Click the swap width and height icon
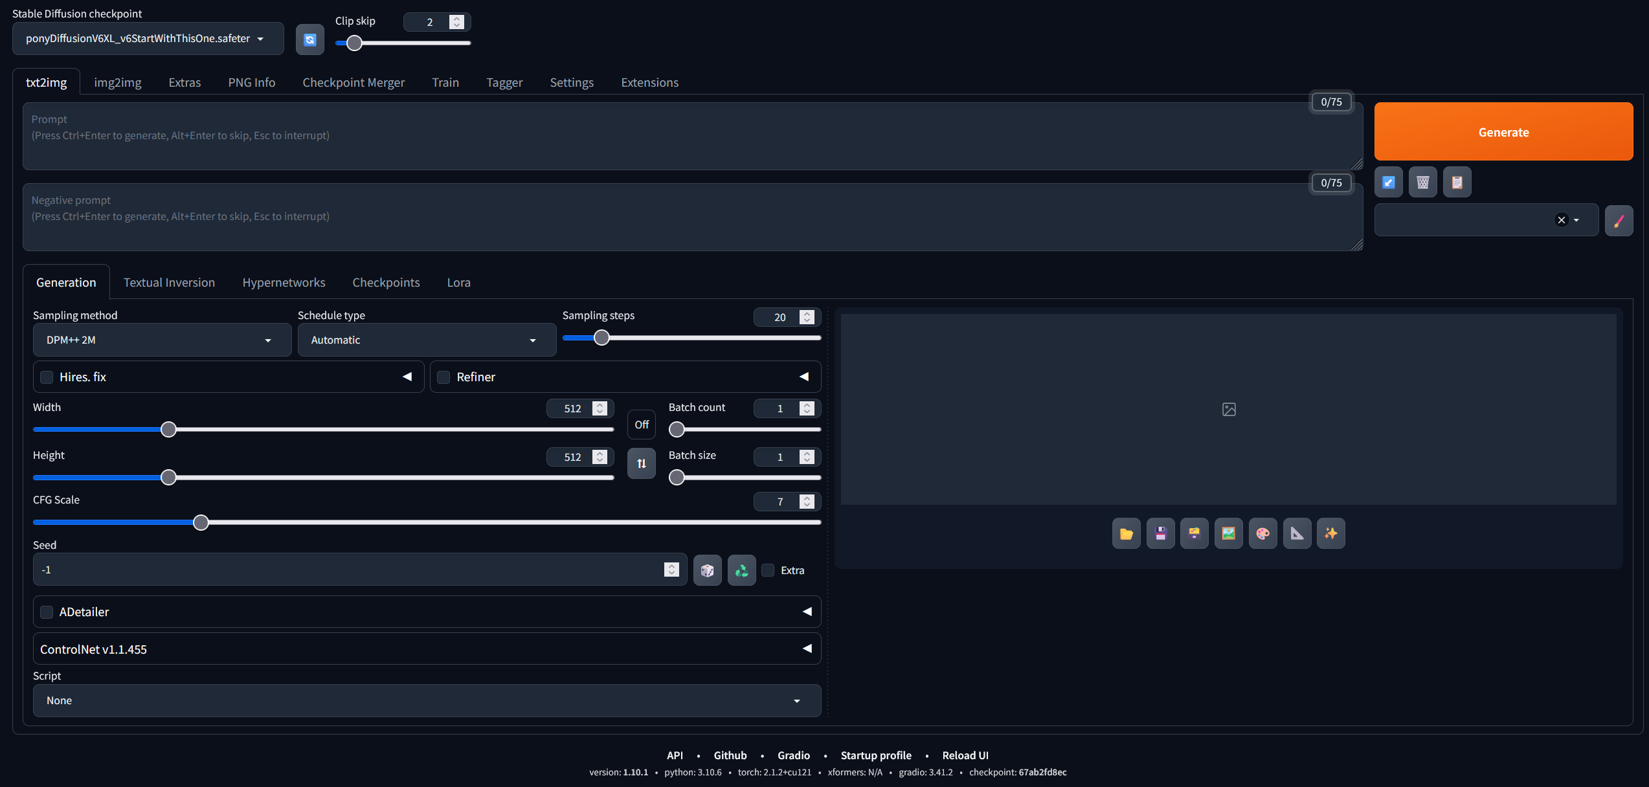This screenshot has height=787, width=1649. (x=641, y=463)
